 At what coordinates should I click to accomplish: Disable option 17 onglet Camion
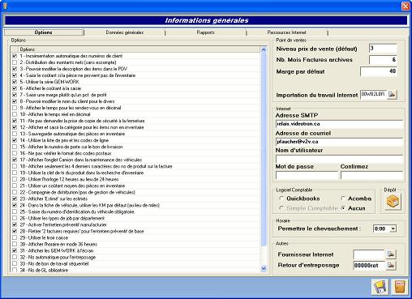point(15,160)
